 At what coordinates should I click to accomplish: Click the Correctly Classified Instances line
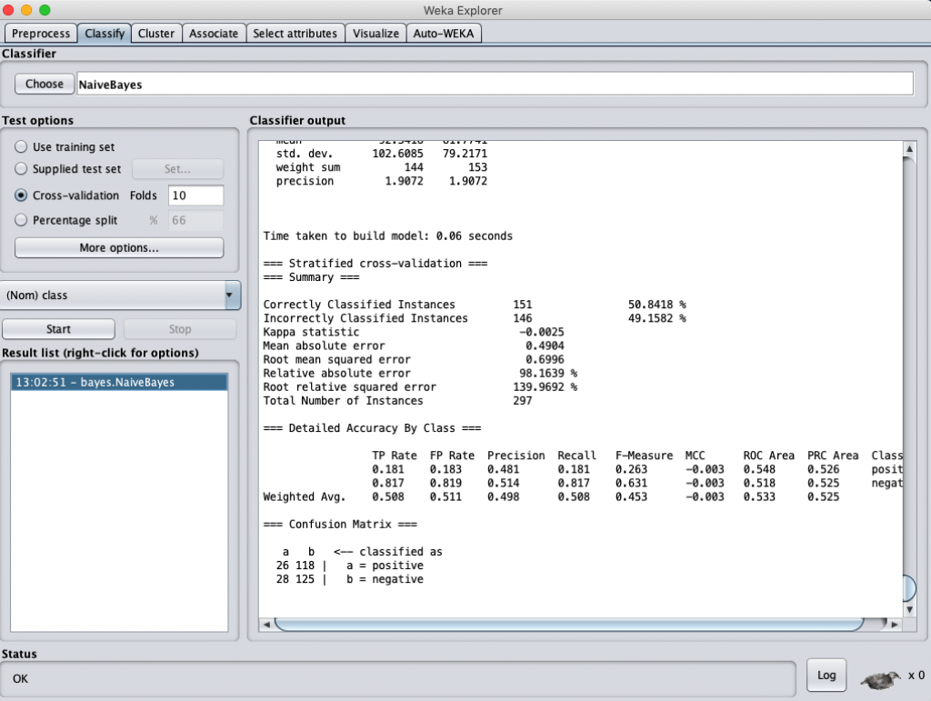475,305
